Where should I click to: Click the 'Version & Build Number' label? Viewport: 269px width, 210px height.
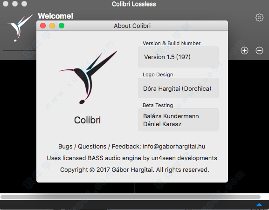pos(172,43)
